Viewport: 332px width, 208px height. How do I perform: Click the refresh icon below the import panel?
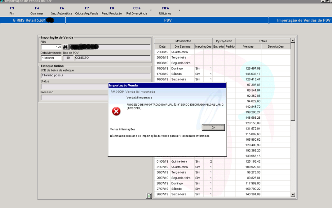point(149,196)
